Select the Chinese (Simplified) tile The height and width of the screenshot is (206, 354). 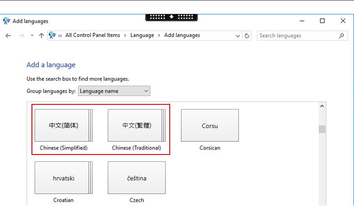63,125
